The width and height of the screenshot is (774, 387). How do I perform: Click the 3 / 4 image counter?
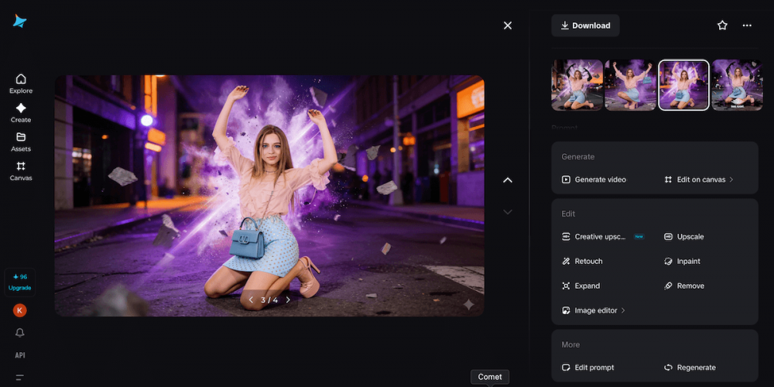(x=269, y=300)
